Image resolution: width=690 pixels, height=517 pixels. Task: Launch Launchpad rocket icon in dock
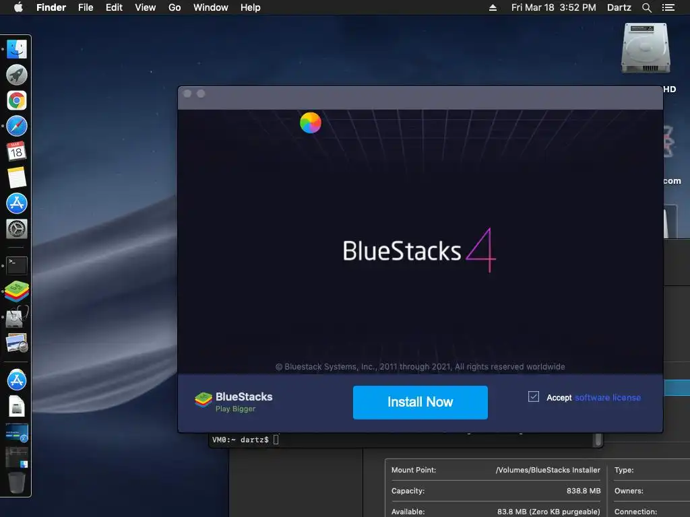tap(17, 75)
